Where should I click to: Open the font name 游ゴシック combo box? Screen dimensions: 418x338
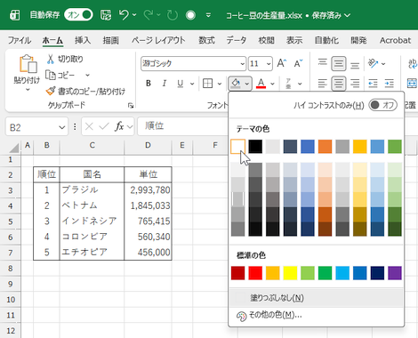tap(193, 63)
